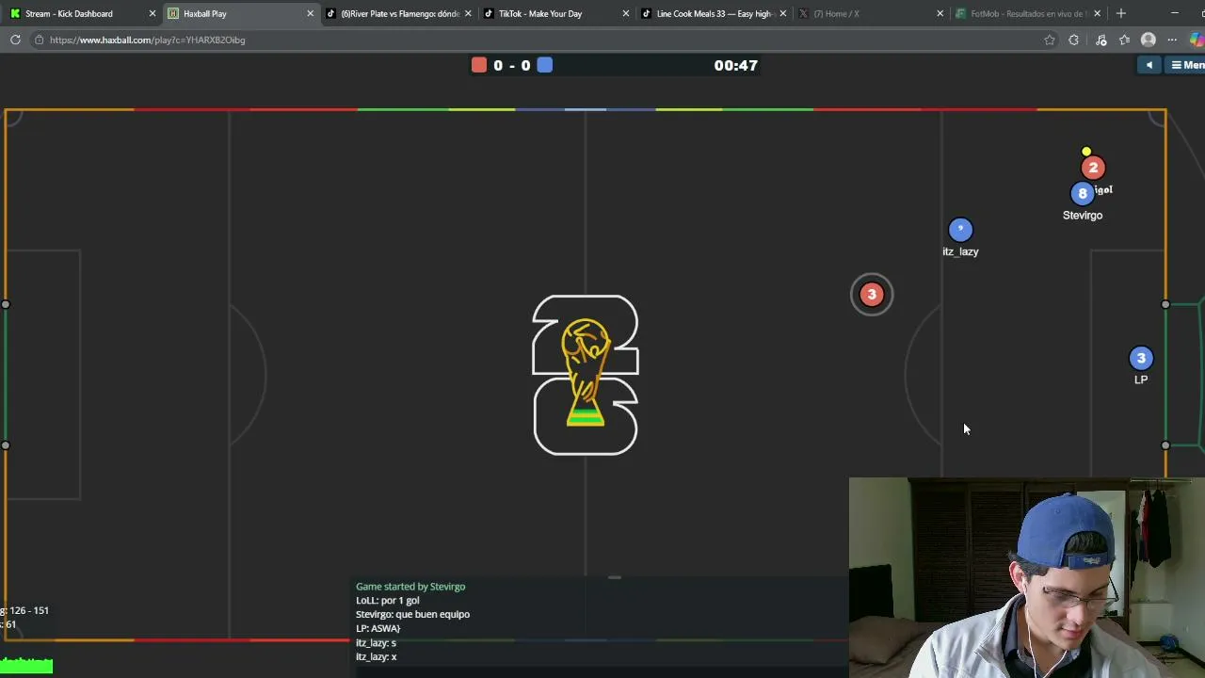1205x678 pixels.
Task: Click the chat resize handle above messages
Action: coord(615,577)
